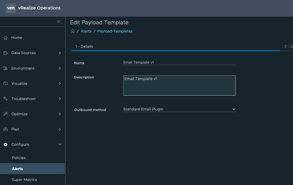Image resolution: width=293 pixels, height=185 pixels.
Task: Open Policies under Configure
Action: tap(19, 158)
